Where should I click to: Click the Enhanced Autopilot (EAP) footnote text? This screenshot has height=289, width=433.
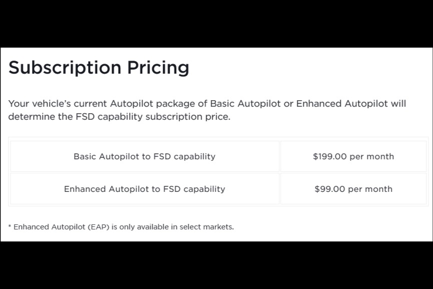[121, 227]
